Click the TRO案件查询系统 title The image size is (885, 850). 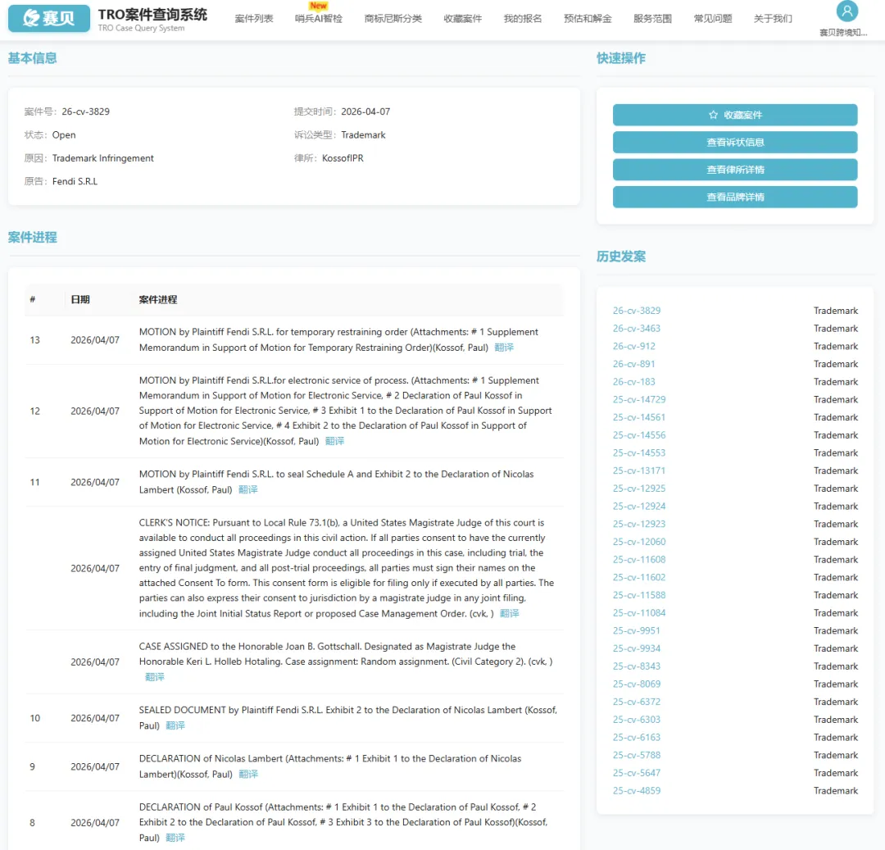click(x=152, y=15)
